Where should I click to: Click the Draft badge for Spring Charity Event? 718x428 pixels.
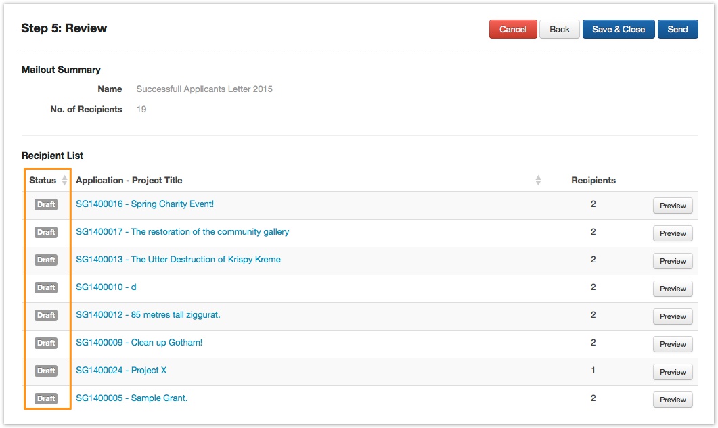coord(46,205)
